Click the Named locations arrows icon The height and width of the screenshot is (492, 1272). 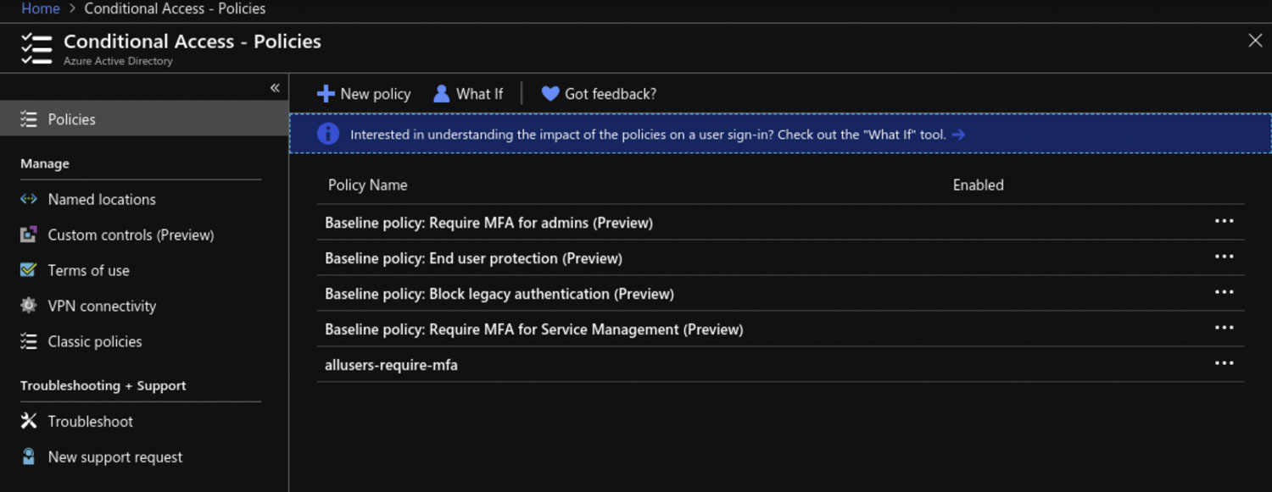[29, 199]
